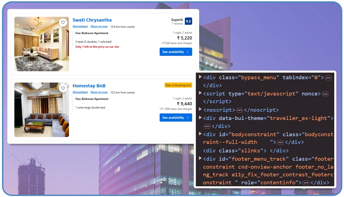Image resolution: width=344 pixels, height=197 pixels.
Task: Expand the footer_menu_track element tree node
Action: 200,159
